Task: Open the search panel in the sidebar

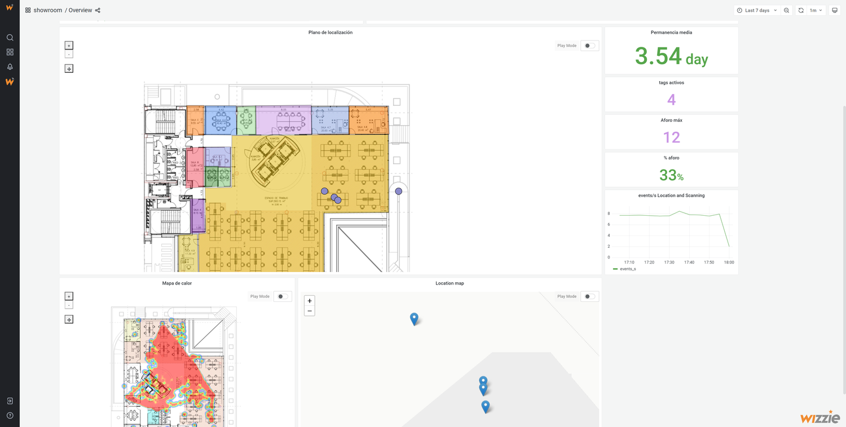Action: (x=9, y=37)
